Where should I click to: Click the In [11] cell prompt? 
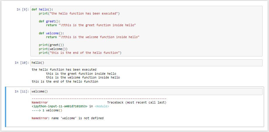click(22, 92)
